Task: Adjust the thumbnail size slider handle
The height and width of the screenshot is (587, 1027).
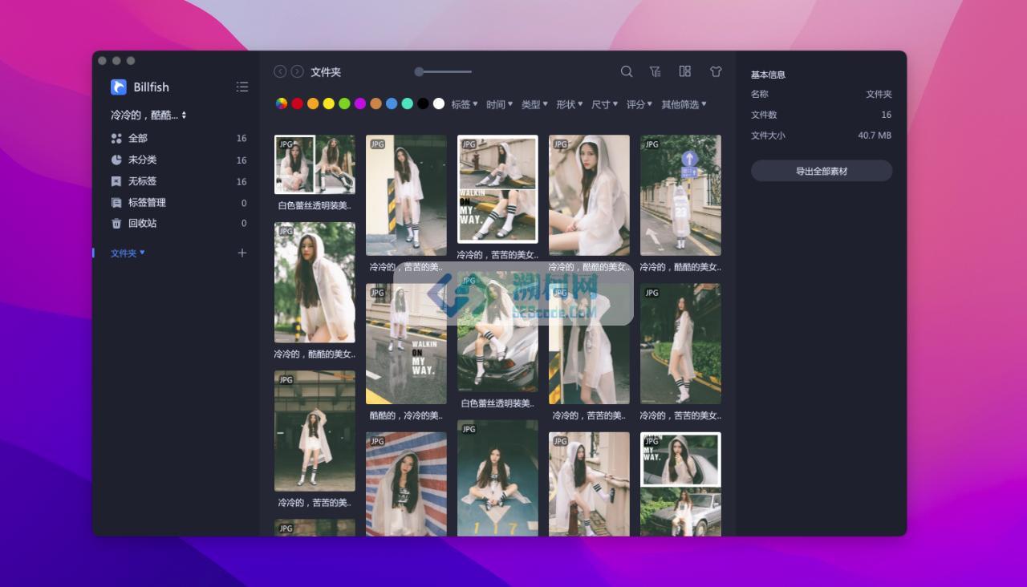Action: click(419, 71)
